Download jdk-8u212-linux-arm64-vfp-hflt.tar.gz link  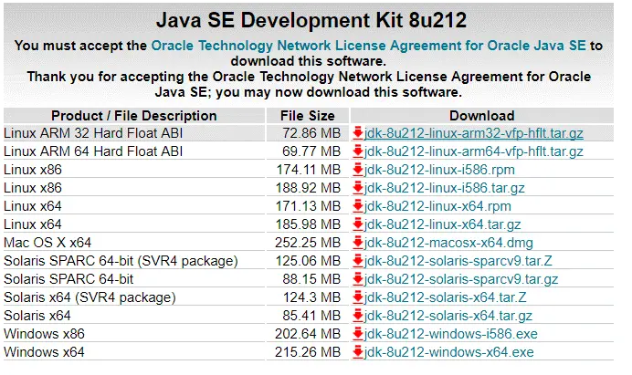(474, 151)
